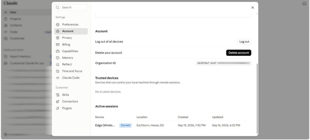Image resolution: width=310 pixels, height=140 pixels.
Task: Select Time and focus settings
Action: (x=71, y=71)
